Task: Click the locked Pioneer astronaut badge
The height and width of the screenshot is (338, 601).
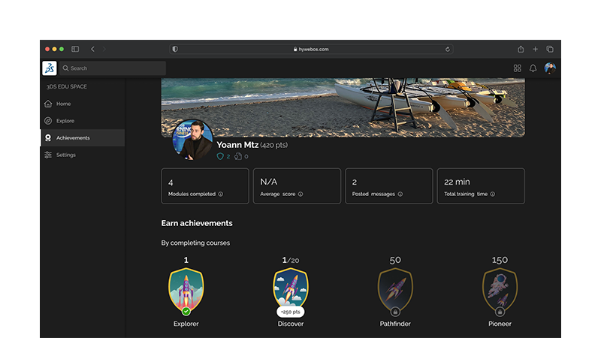Action: 500,291
